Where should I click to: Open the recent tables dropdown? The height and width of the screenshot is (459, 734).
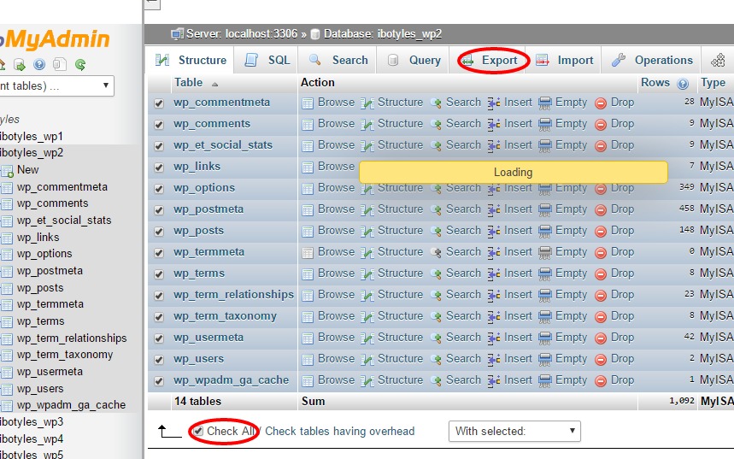coord(56,85)
